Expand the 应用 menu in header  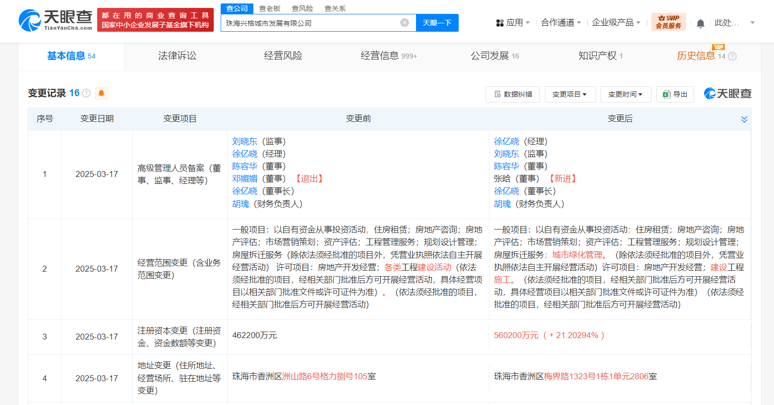[513, 23]
